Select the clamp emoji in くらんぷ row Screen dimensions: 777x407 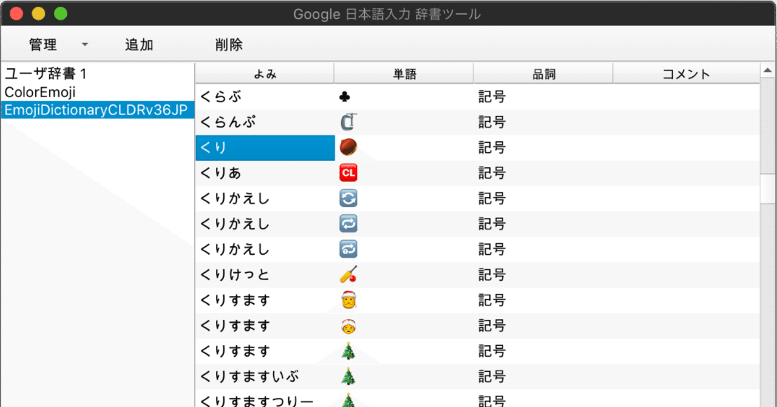coord(348,123)
